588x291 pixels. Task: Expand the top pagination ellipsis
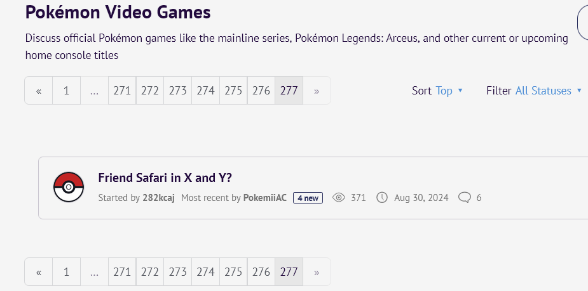(x=95, y=91)
